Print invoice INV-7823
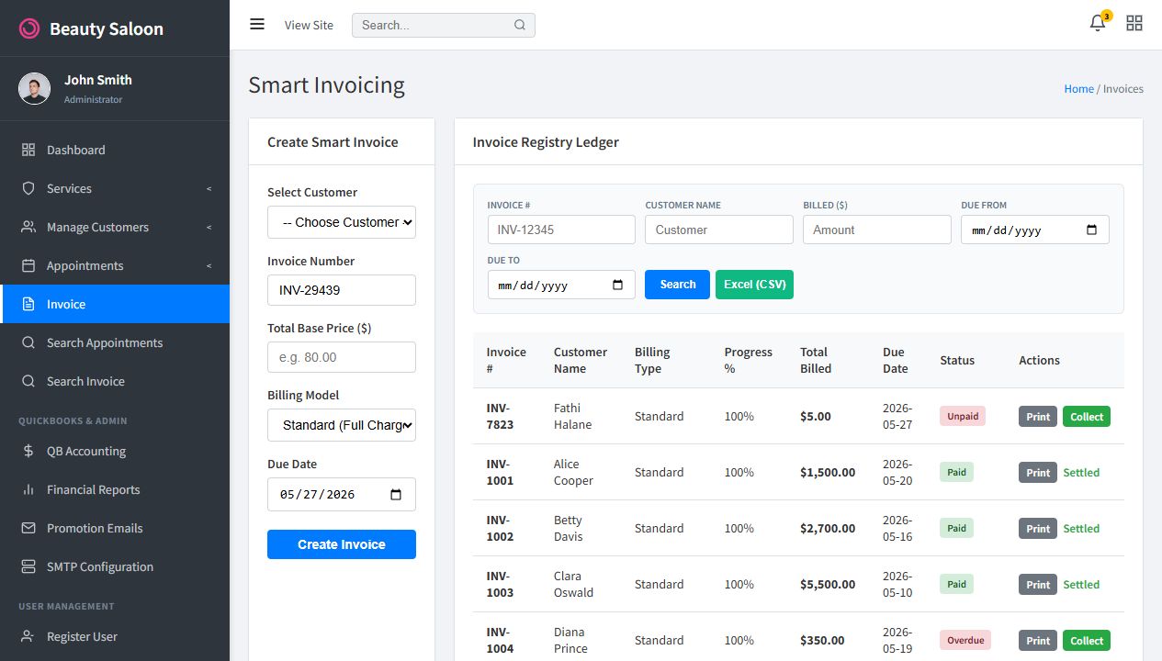1162x661 pixels. pyautogui.click(x=1038, y=417)
